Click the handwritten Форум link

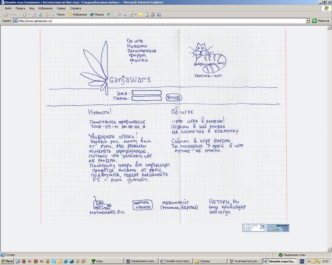click(x=137, y=56)
